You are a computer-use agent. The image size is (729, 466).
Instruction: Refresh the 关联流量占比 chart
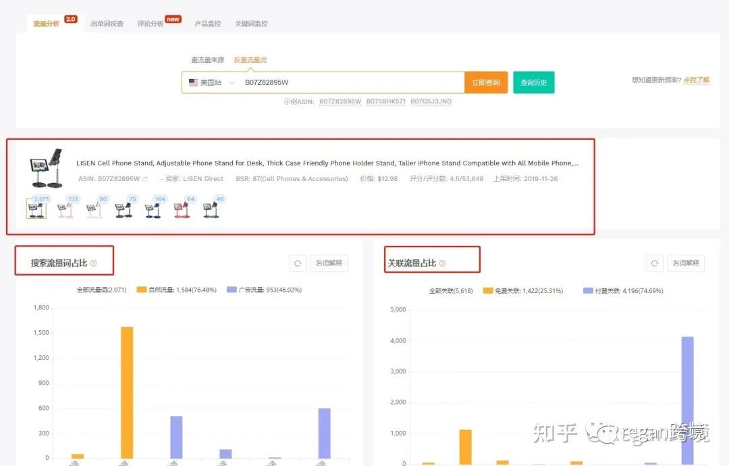(655, 263)
